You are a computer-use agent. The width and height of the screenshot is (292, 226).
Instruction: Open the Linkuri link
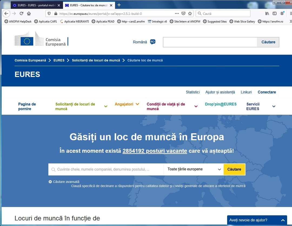(246, 92)
